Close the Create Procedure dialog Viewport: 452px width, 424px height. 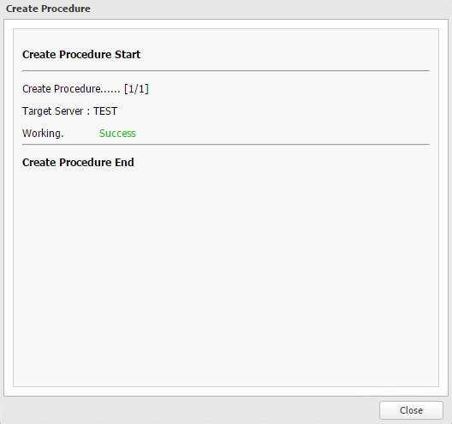coord(411,410)
